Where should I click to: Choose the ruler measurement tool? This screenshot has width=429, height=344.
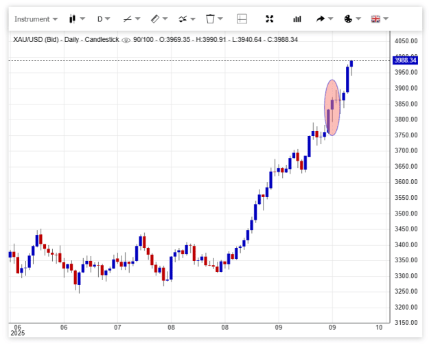click(x=155, y=19)
